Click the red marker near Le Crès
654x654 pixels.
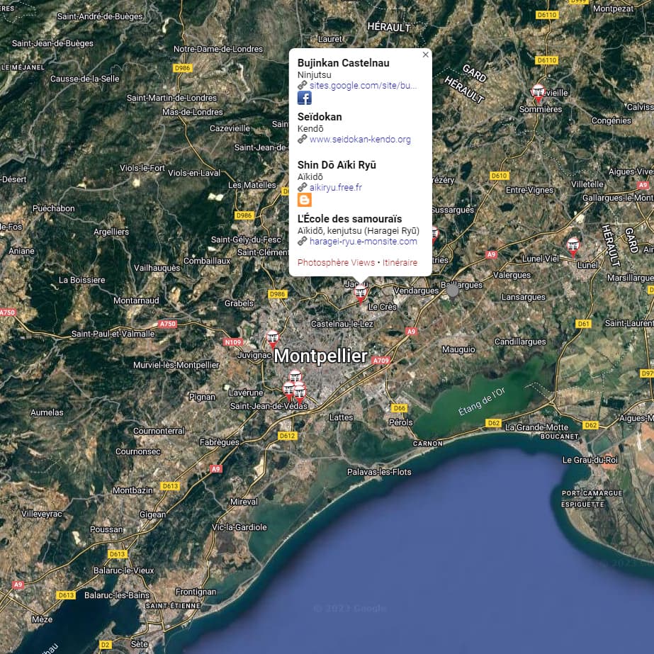362,291
